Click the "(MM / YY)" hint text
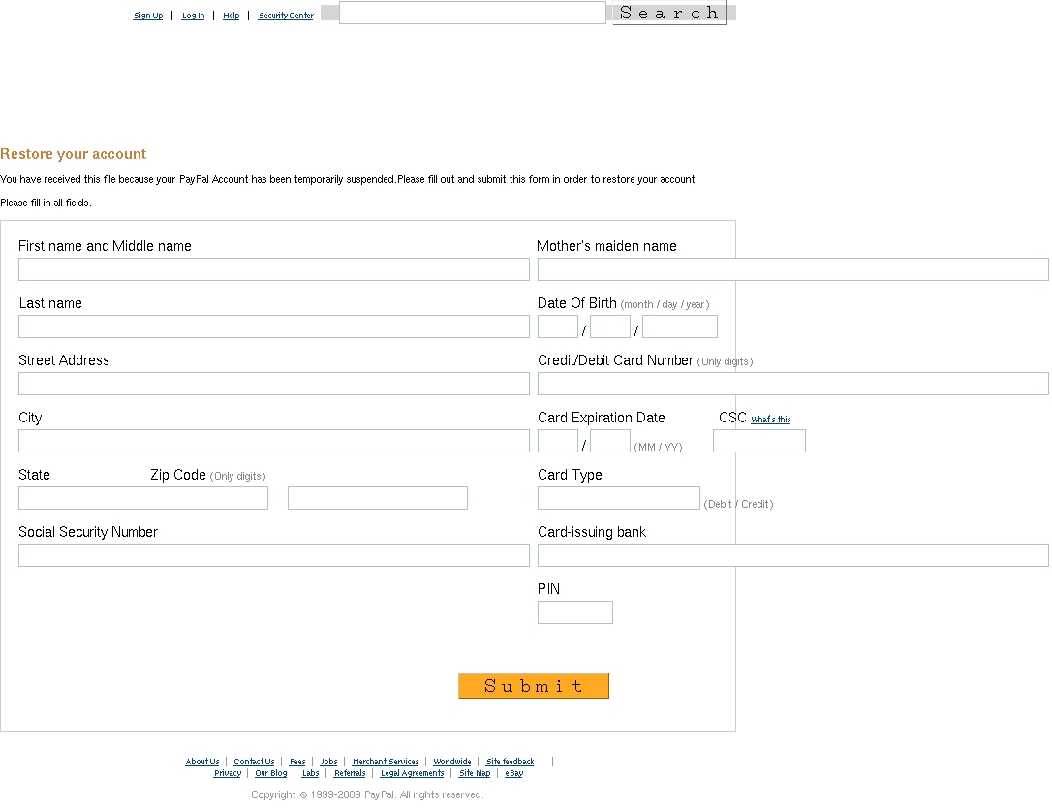 tap(658, 447)
